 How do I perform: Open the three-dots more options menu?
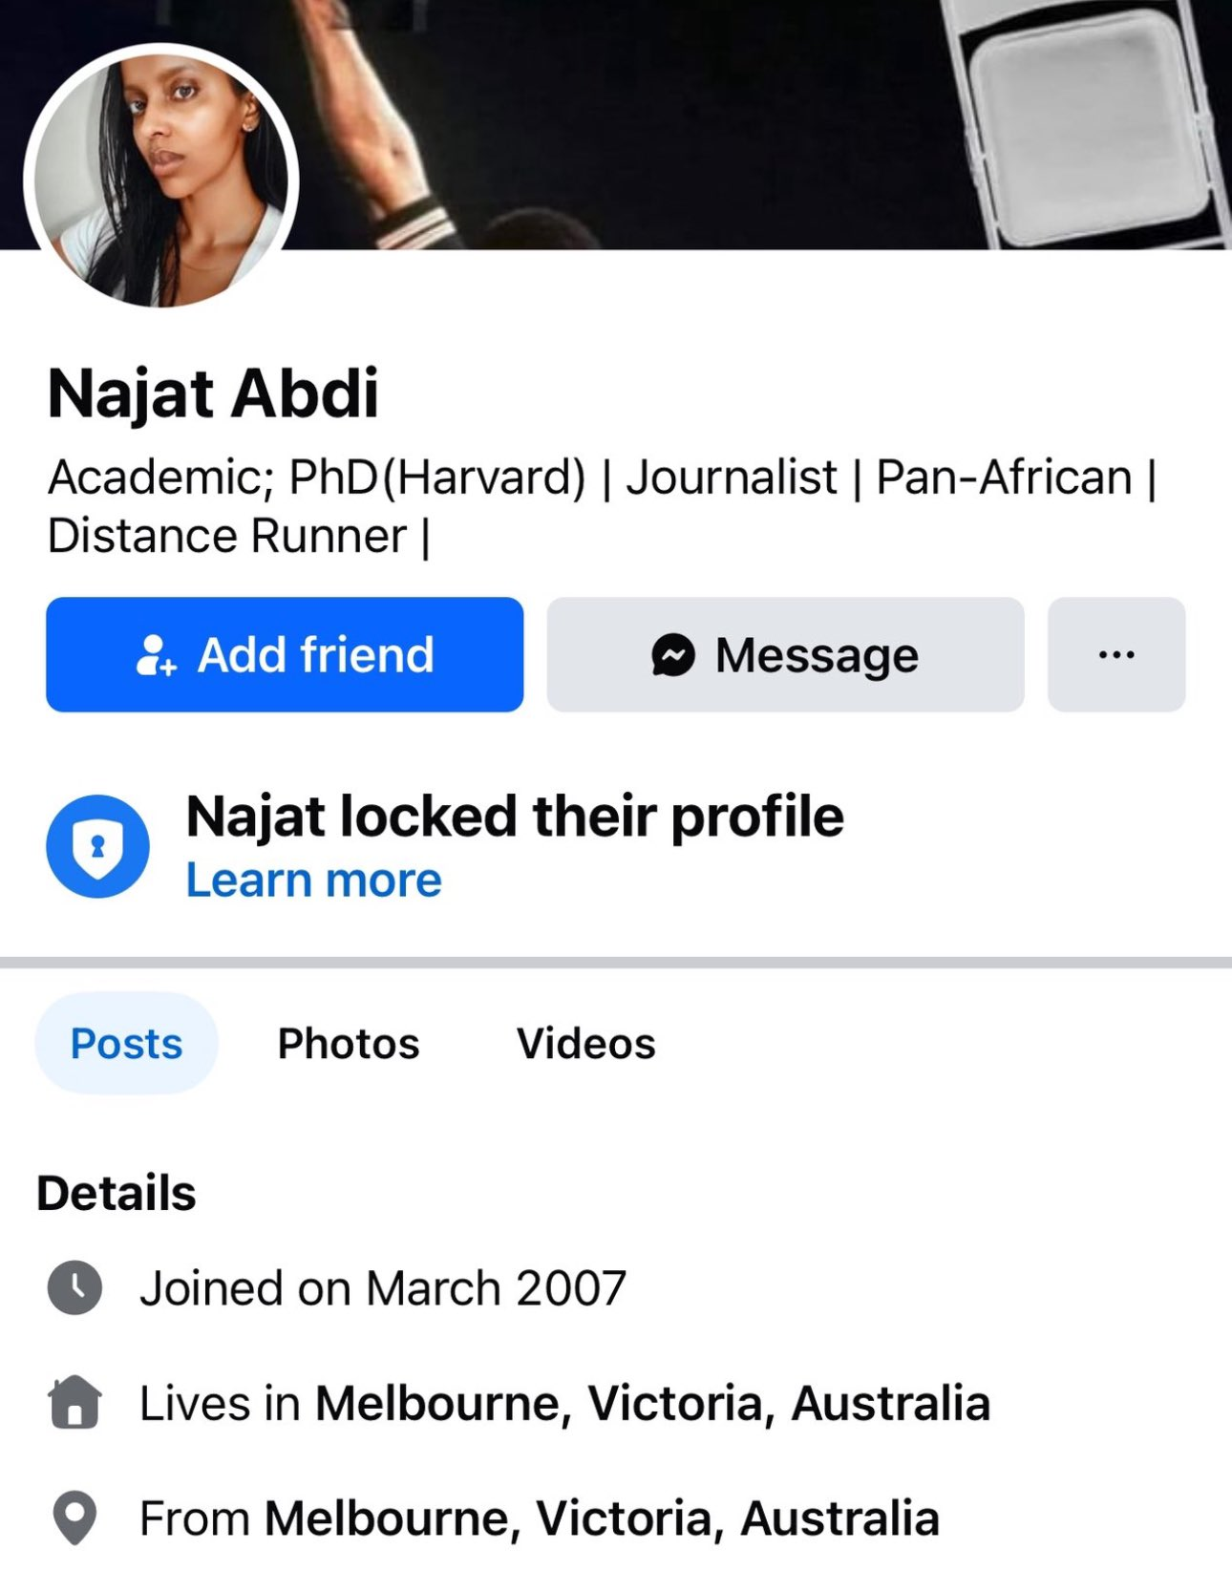pyautogui.click(x=1115, y=655)
